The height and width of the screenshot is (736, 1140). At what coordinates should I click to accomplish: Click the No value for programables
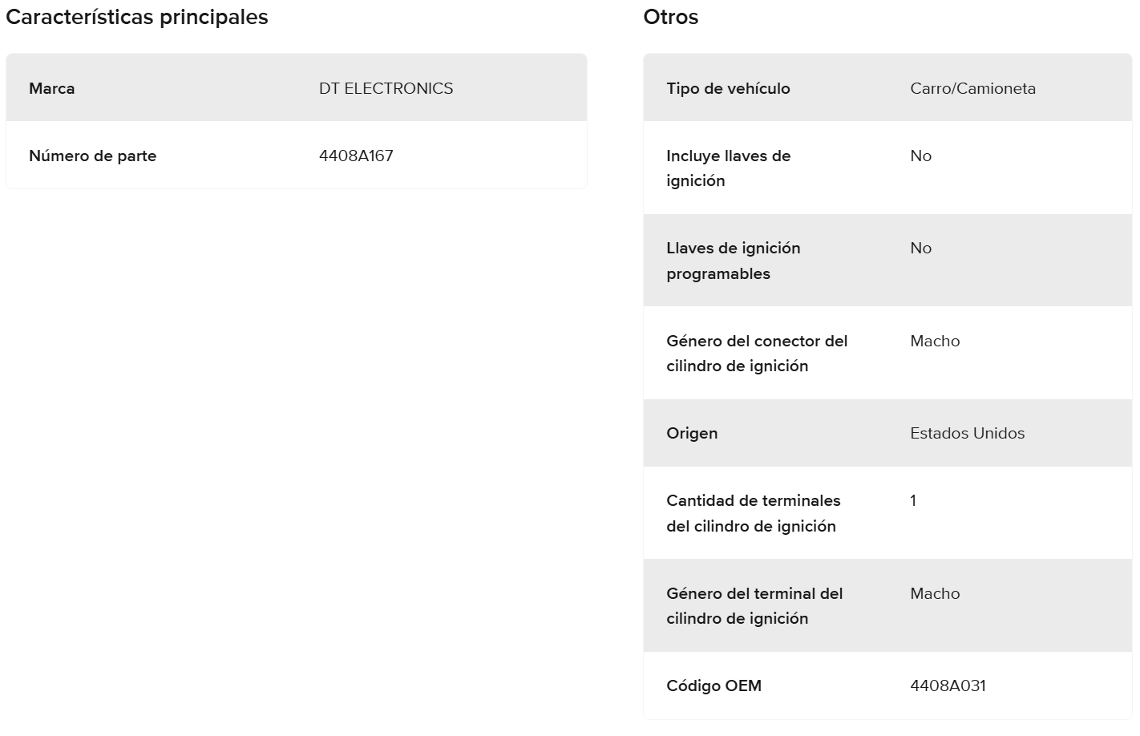coord(920,248)
